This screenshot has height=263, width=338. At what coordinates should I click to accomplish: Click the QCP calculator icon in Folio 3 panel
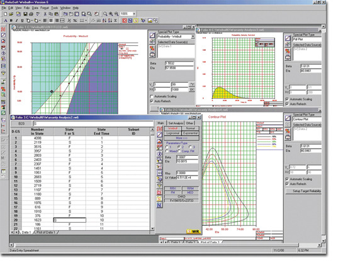click(159, 148)
